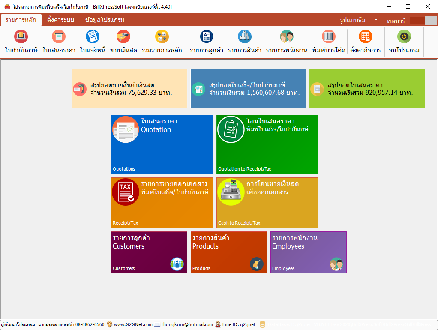The image size is (438, 330).
Task: Click the receipt/tax summary report icon
Action: [198, 89]
